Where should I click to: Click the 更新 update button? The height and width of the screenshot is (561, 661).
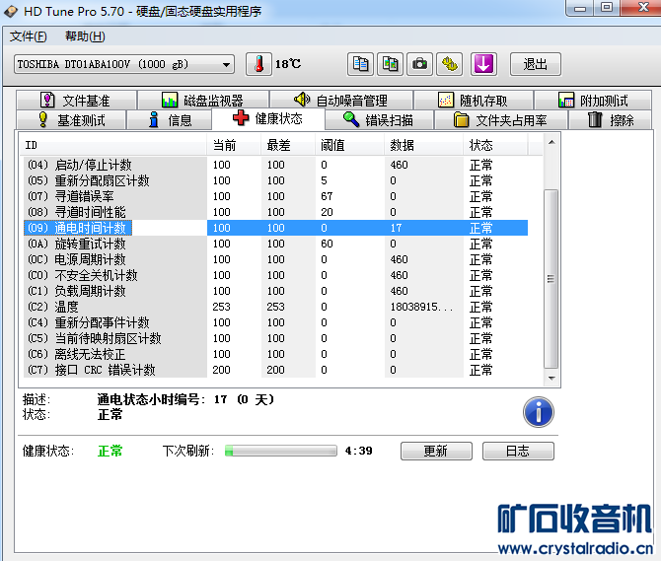[436, 452]
